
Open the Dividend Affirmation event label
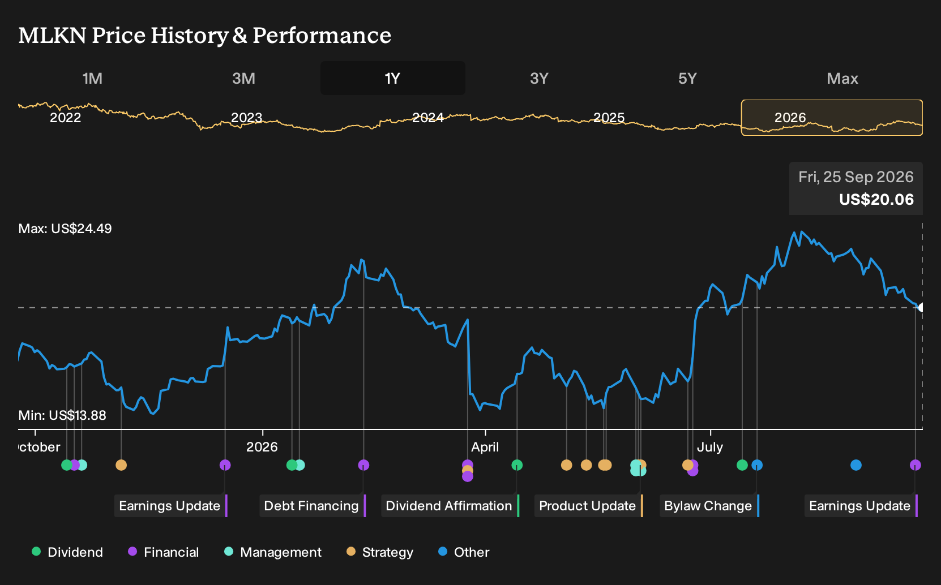[x=450, y=506]
